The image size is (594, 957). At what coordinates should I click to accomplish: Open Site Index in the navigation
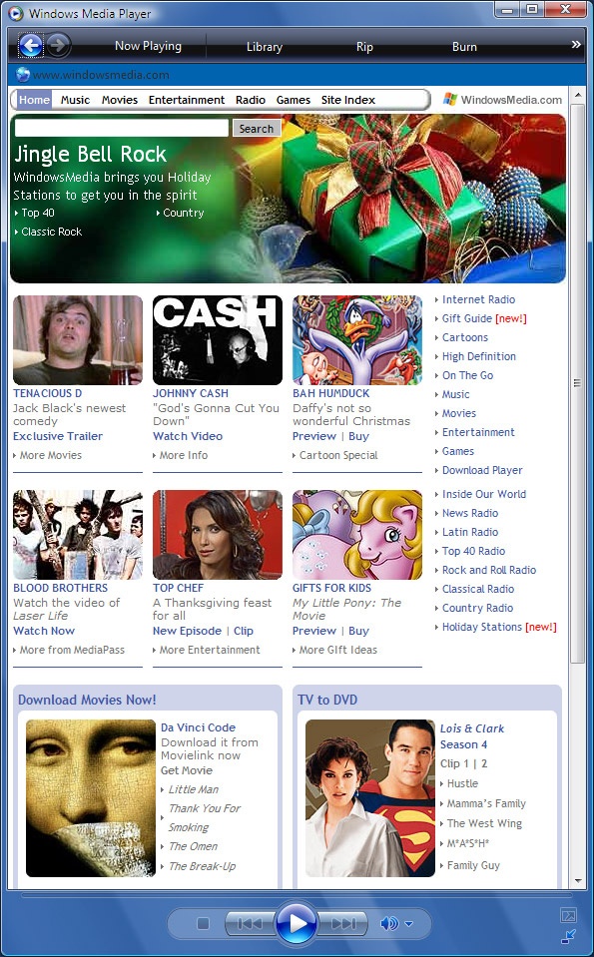(348, 100)
